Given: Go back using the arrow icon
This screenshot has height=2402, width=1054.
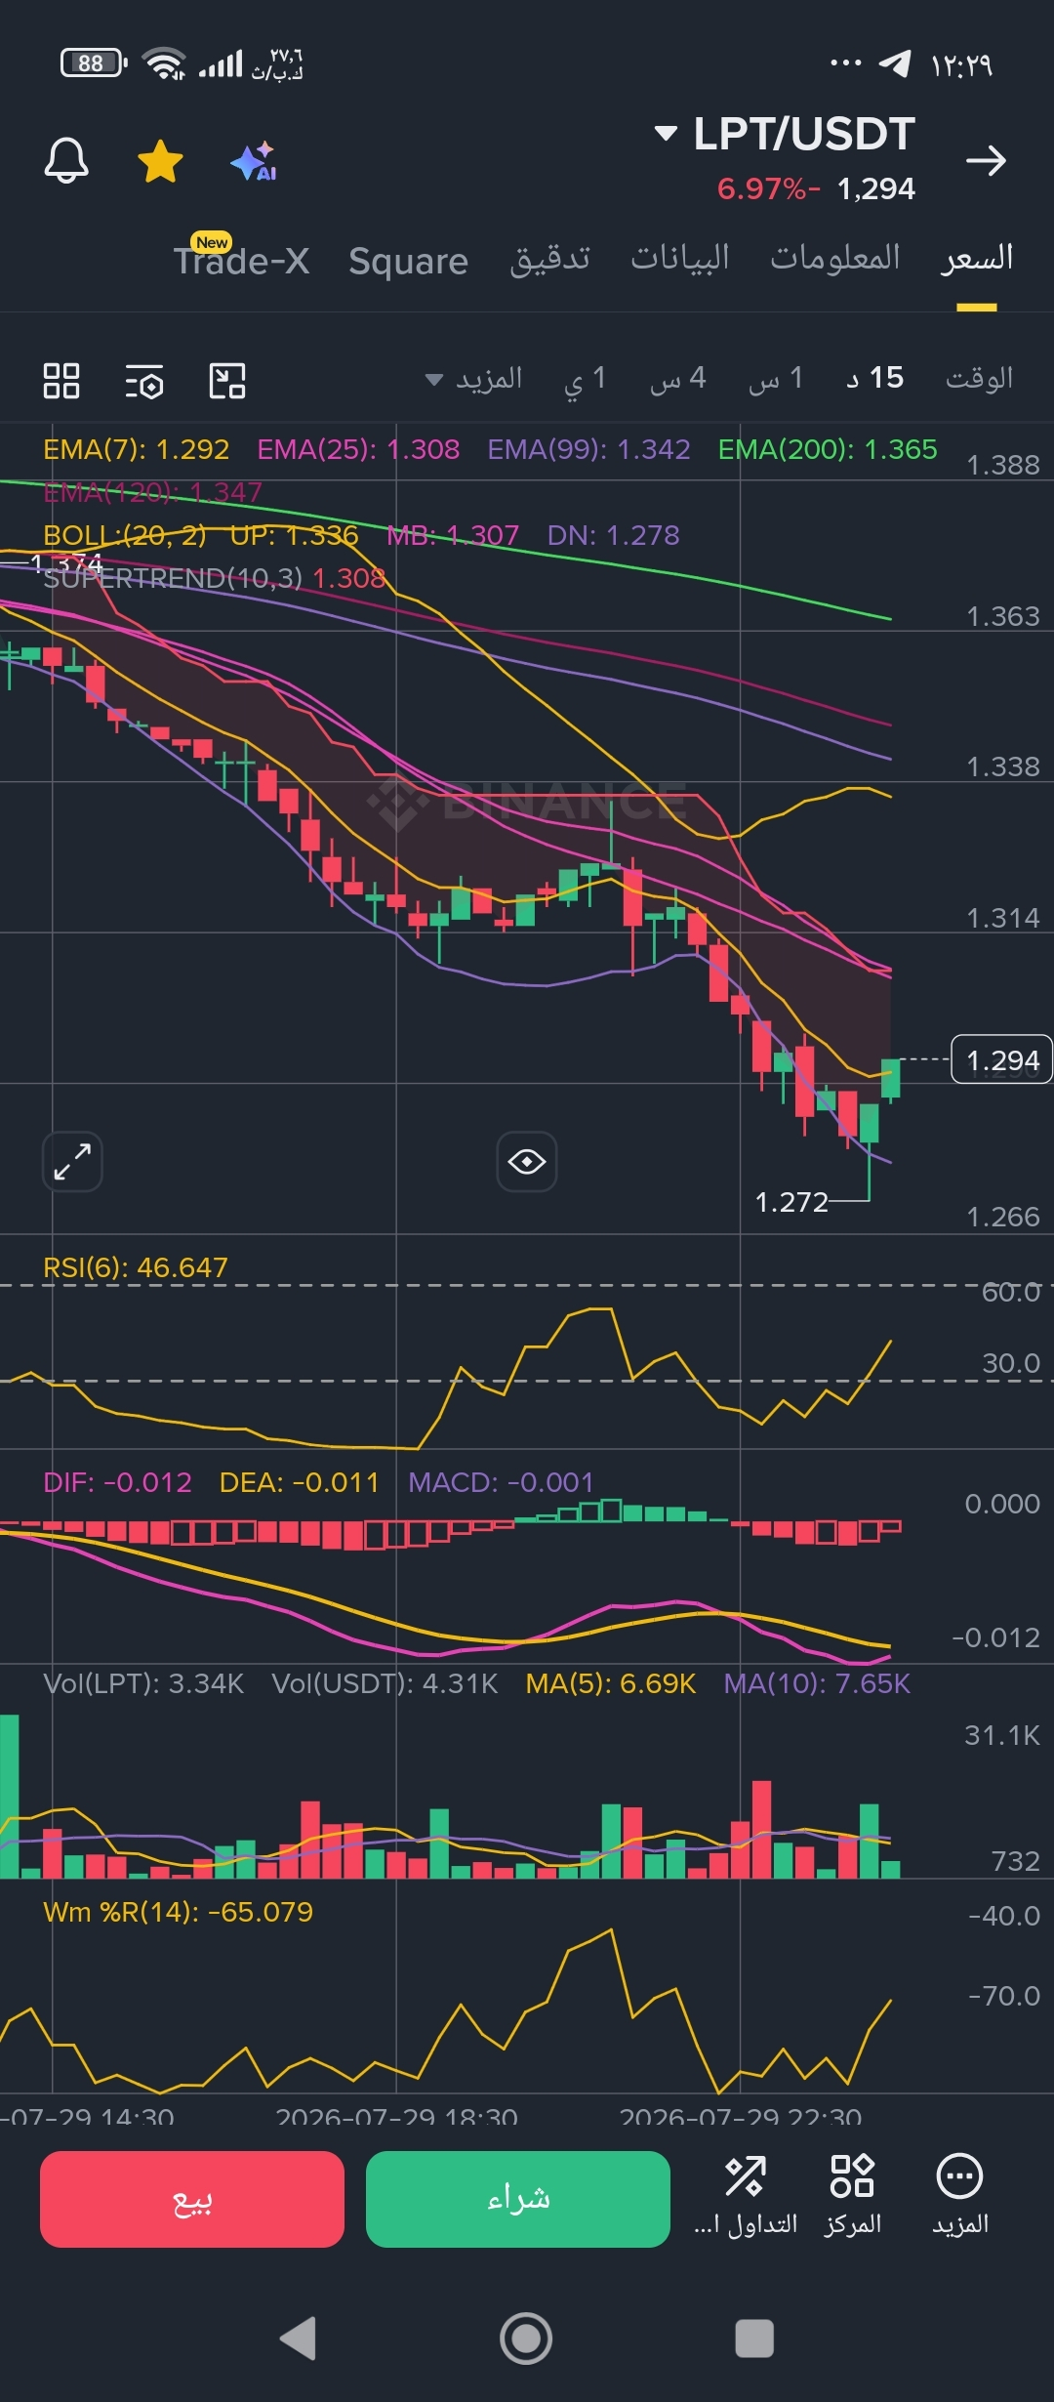Looking at the screenshot, I should pyautogui.click(x=986, y=160).
